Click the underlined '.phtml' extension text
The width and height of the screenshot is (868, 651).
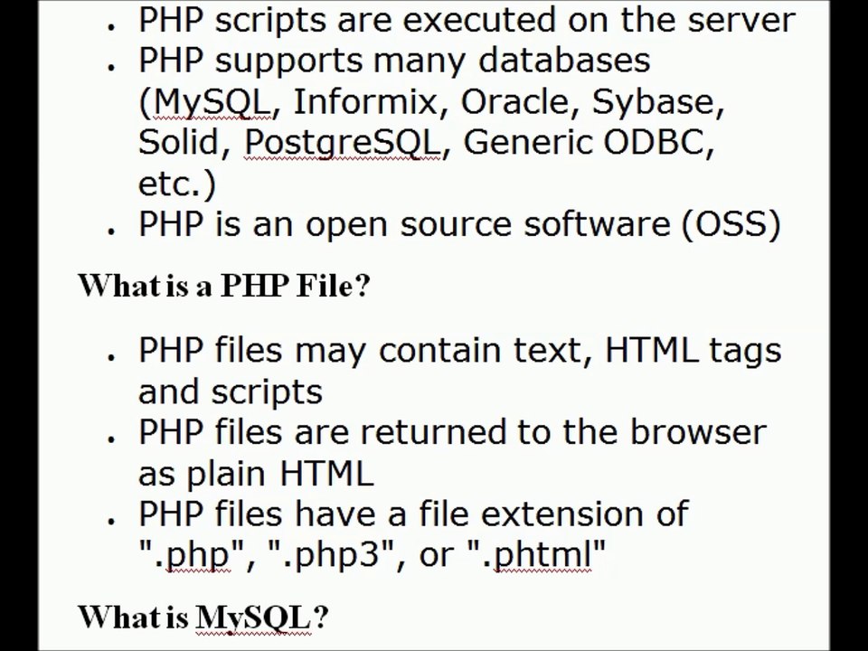coord(542,554)
